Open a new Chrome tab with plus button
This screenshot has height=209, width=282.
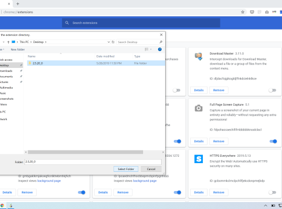(17, 3)
